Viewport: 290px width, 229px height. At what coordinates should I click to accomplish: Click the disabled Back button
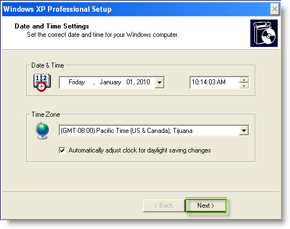click(x=164, y=206)
